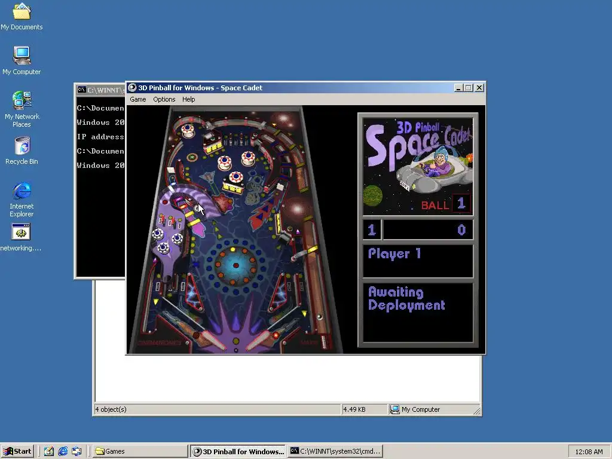Click My Computer in Games status bar
This screenshot has height=459, width=612.
415,409
